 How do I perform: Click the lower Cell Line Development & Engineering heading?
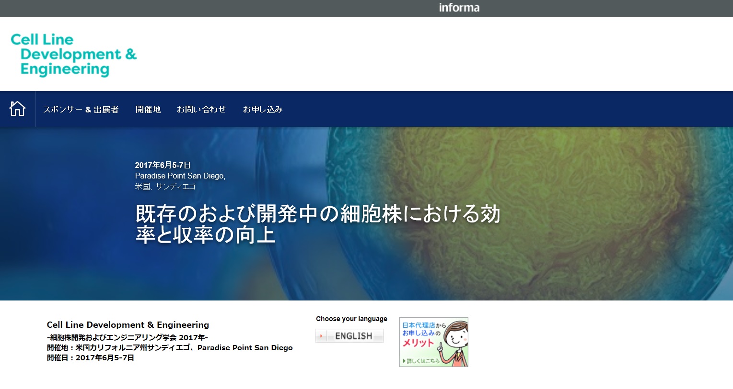coord(128,325)
